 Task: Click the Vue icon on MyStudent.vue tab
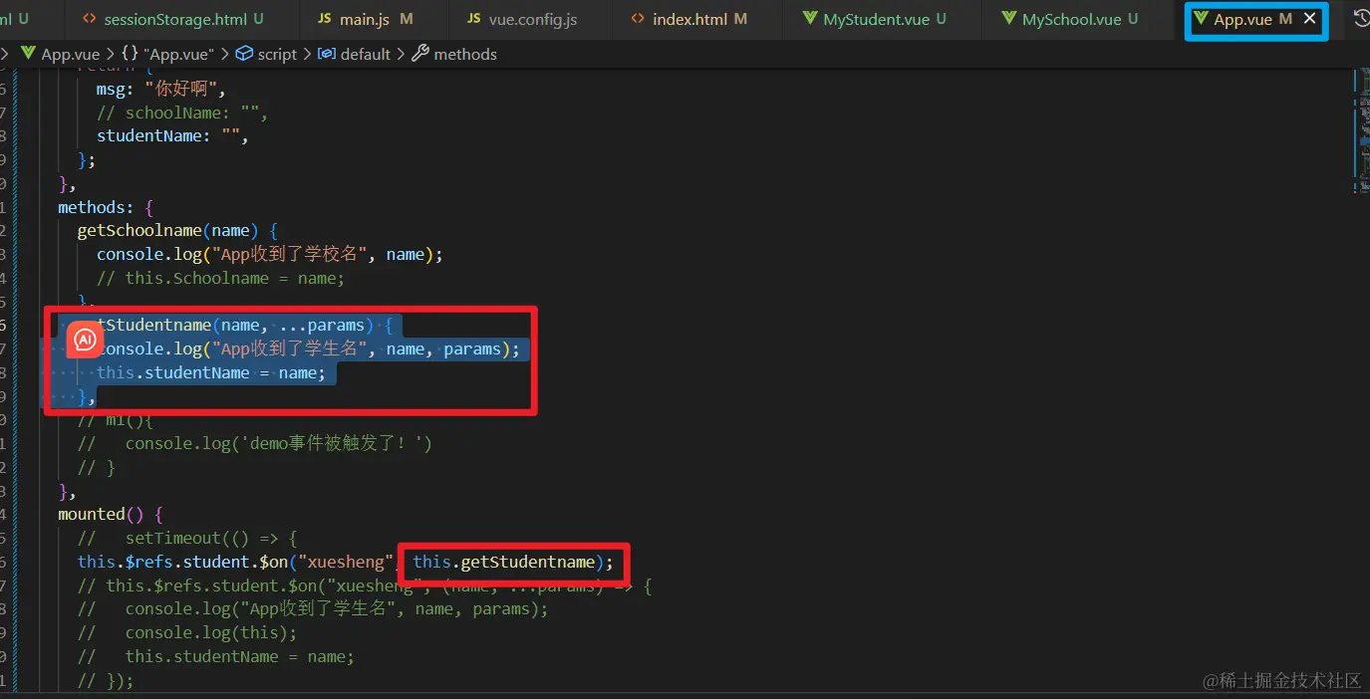point(811,19)
